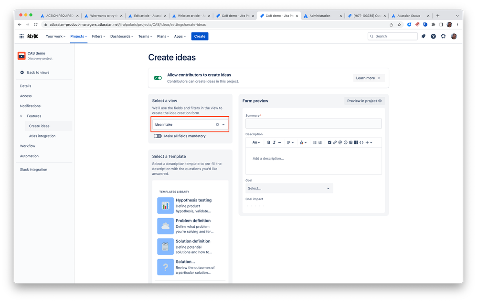Image resolution: width=477 pixels, height=302 pixels.
Task: Click the description text area
Action: tap(313, 161)
